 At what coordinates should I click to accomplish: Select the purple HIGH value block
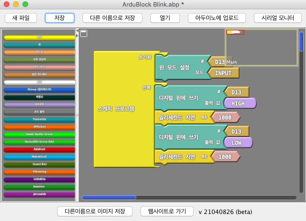coord(240,103)
